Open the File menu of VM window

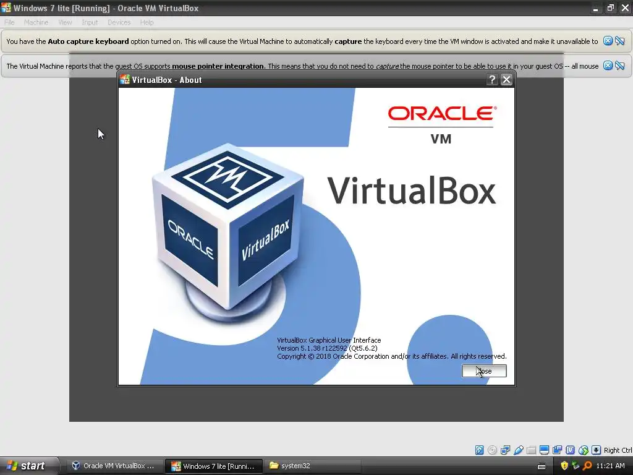[9, 22]
